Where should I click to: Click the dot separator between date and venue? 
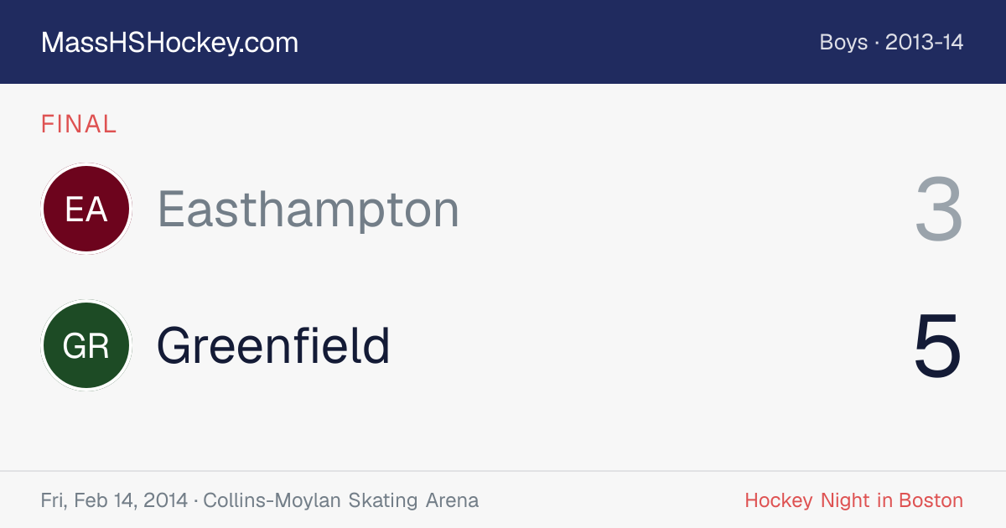click(195, 501)
